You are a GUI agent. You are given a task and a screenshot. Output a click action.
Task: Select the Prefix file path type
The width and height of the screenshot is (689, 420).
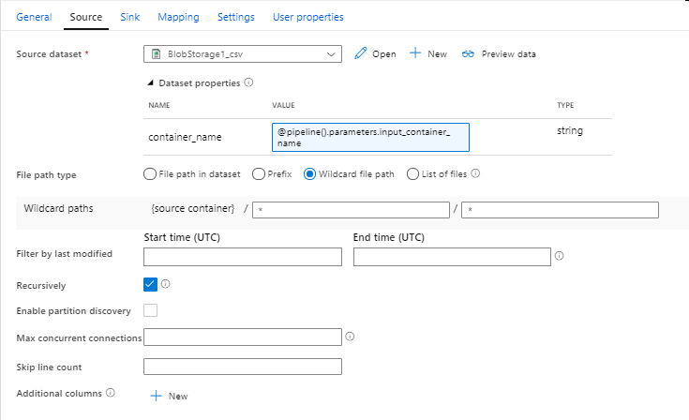[x=259, y=173]
